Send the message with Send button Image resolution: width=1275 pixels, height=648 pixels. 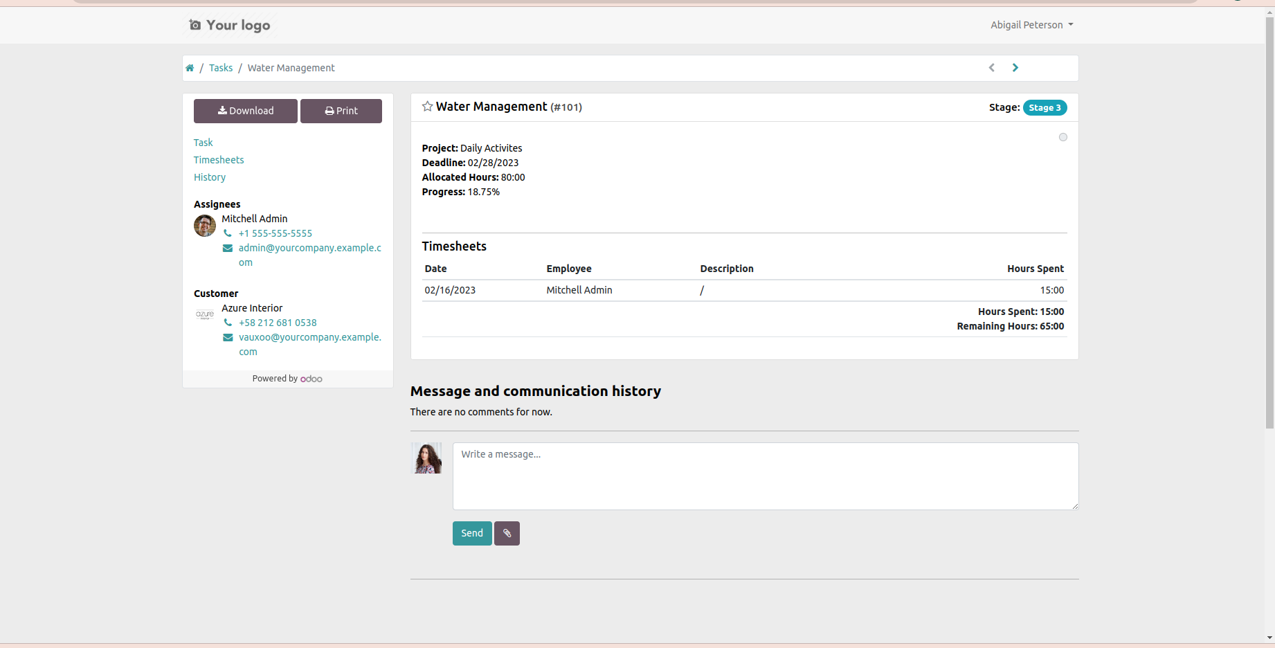(472, 533)
